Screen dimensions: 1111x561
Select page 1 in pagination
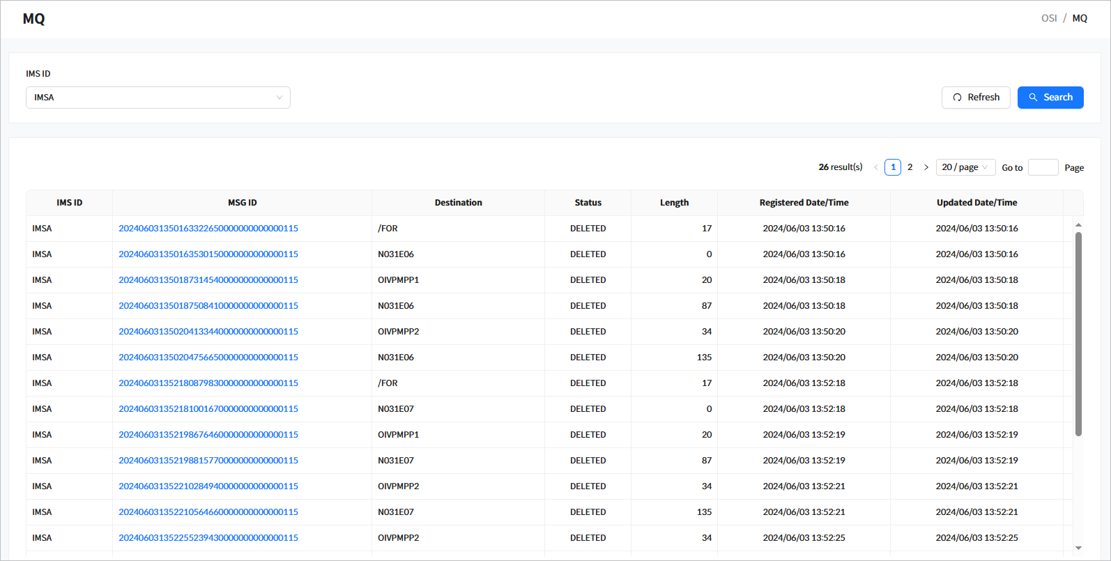coord(892,167)
